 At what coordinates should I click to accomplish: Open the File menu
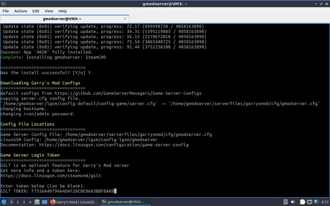6,11
